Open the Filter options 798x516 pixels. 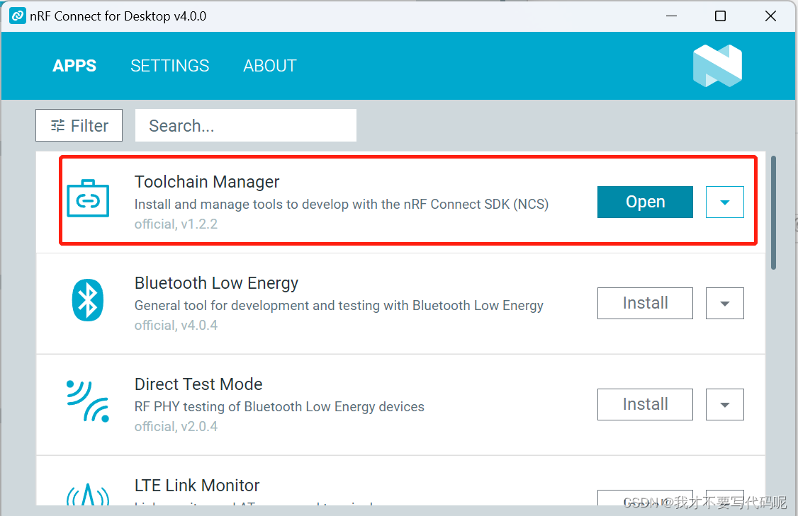click(x=79, y=125)
